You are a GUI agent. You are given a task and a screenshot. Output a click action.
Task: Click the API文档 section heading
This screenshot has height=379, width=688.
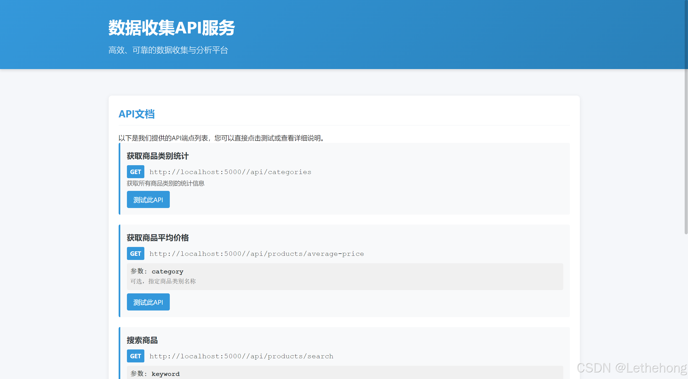click(x=136, y=114)
